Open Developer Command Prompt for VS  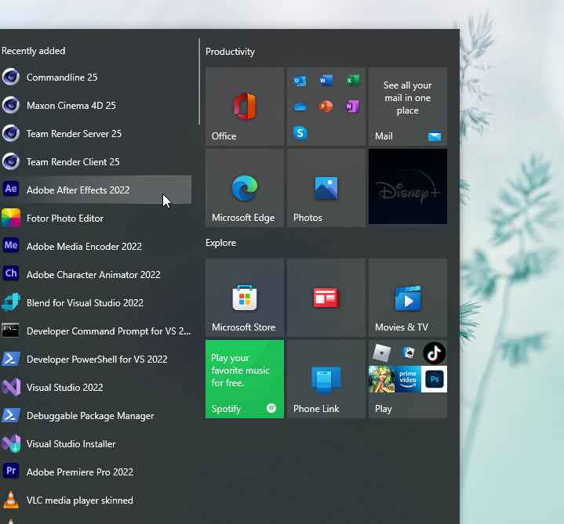click(x=96, y=331)
